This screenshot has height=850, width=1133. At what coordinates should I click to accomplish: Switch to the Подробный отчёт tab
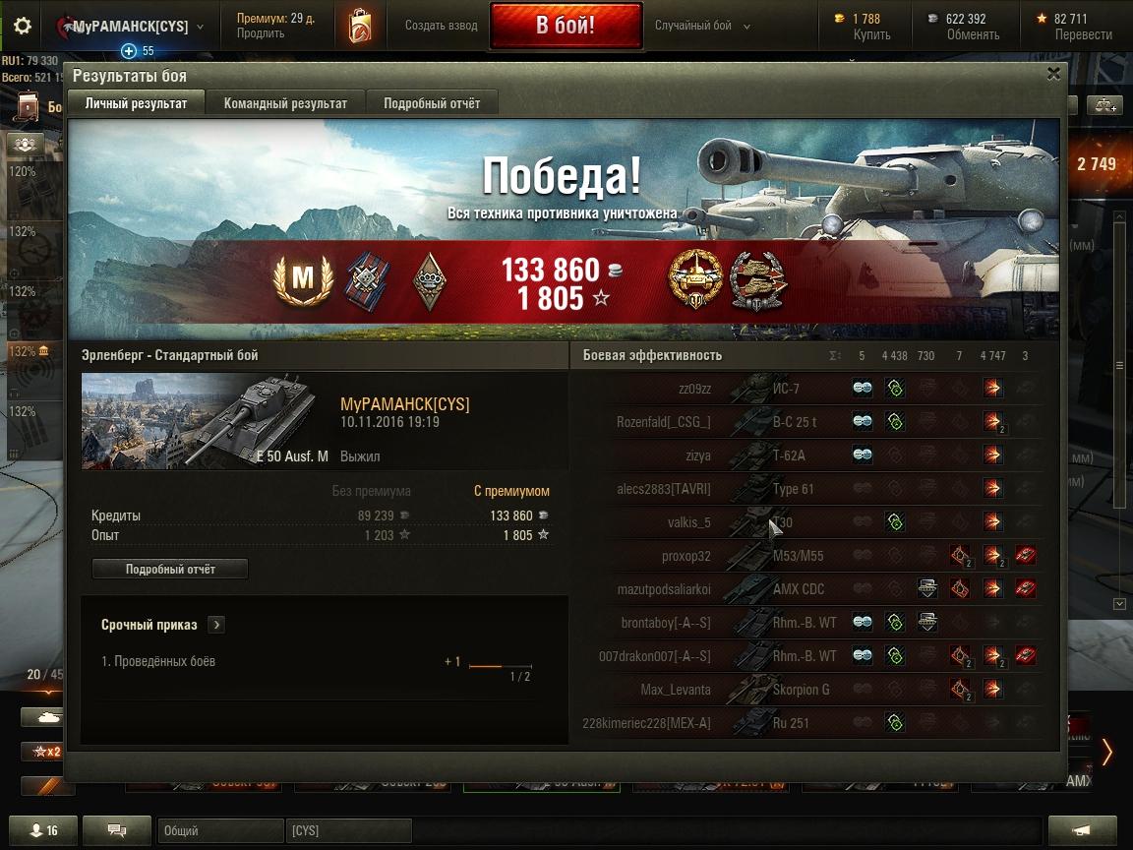click(432, 103)
